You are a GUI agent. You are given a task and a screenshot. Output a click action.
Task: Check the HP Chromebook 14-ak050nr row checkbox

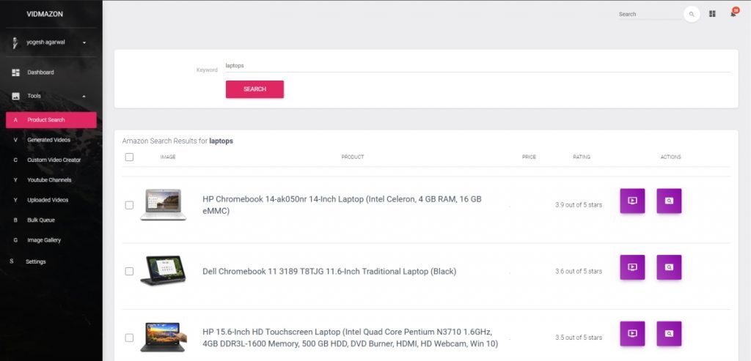click(x=129, y=205)
